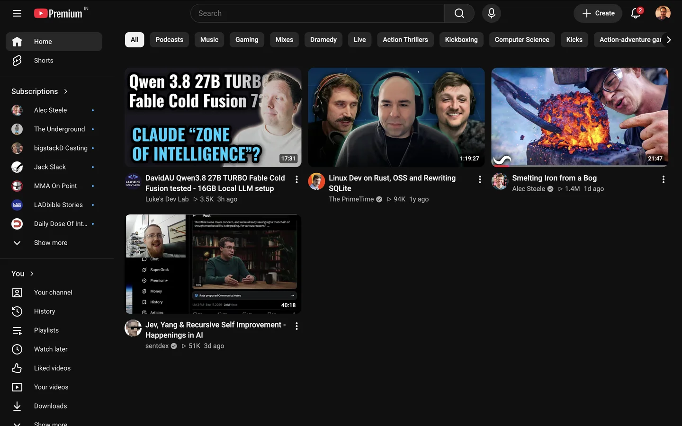Open Shorts from the sidebar
This screenshot has height=426, width=682.
tap(54, 61)
